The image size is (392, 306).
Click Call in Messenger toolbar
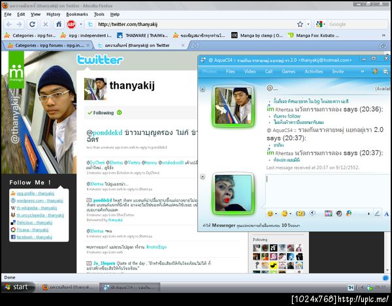pos(269,71)
